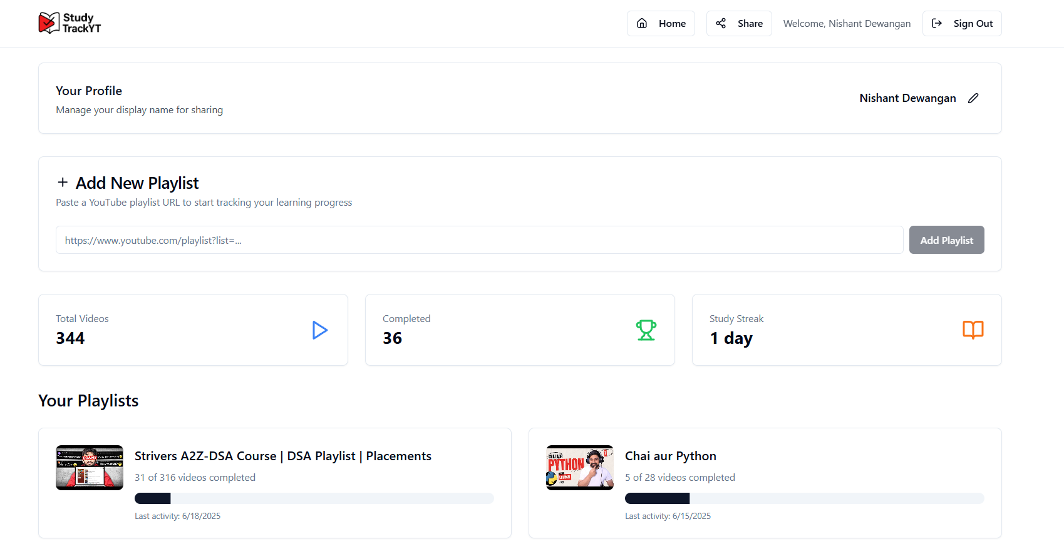This screenshot has width=1064, height=544.
Task: Click 'Paste a YouTube playlist URL' description
Action: [204, 203]
